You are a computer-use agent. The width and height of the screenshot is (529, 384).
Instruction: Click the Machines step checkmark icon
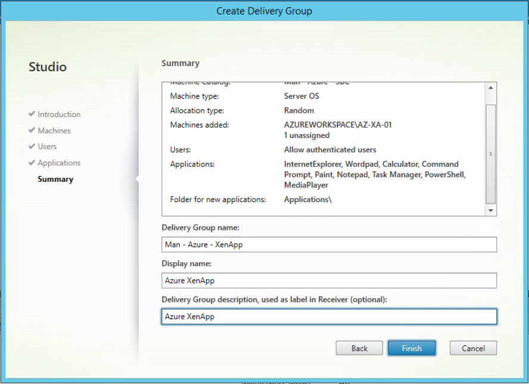[x=32, y=130]
